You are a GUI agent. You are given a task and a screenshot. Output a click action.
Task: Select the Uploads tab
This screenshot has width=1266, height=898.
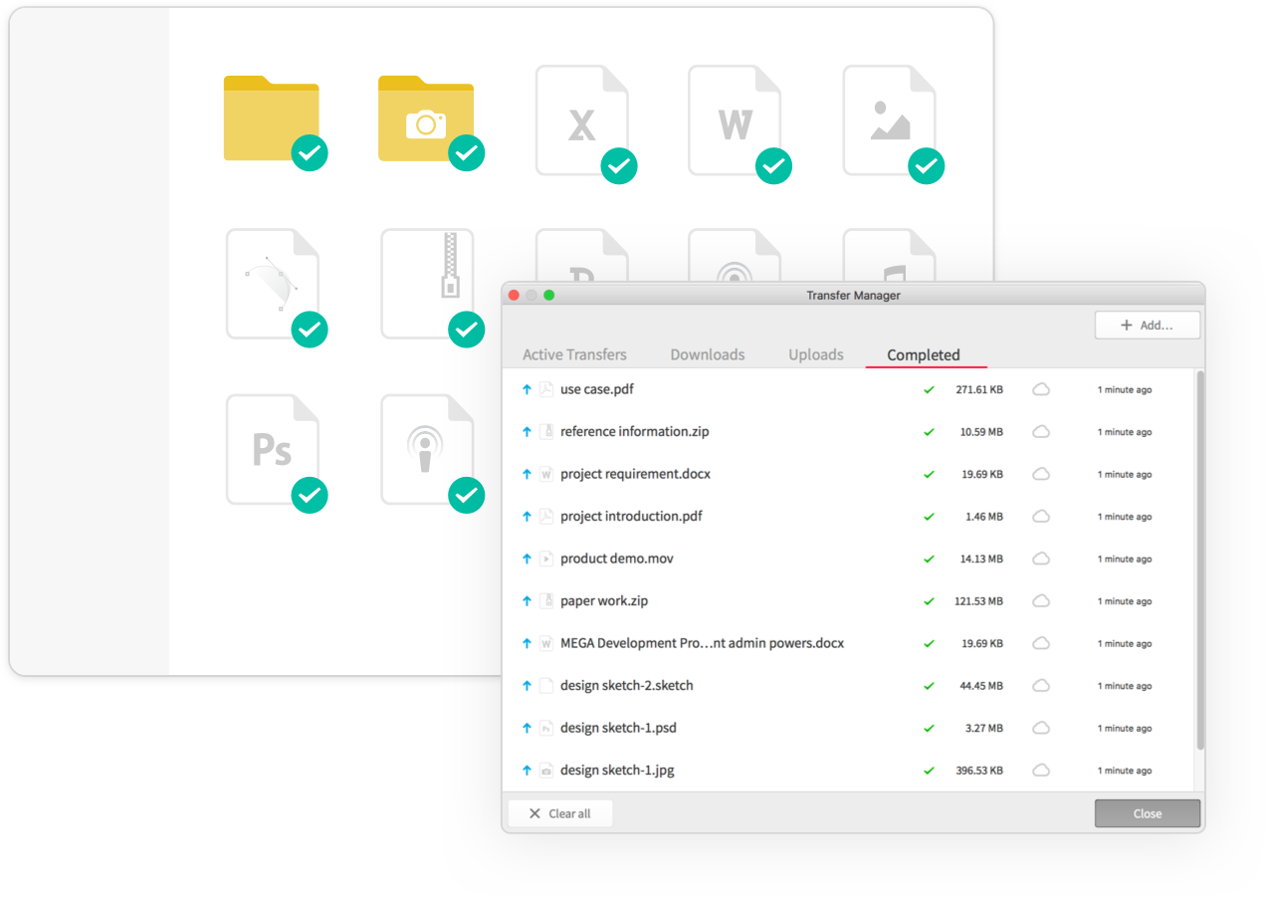point(815,354)
